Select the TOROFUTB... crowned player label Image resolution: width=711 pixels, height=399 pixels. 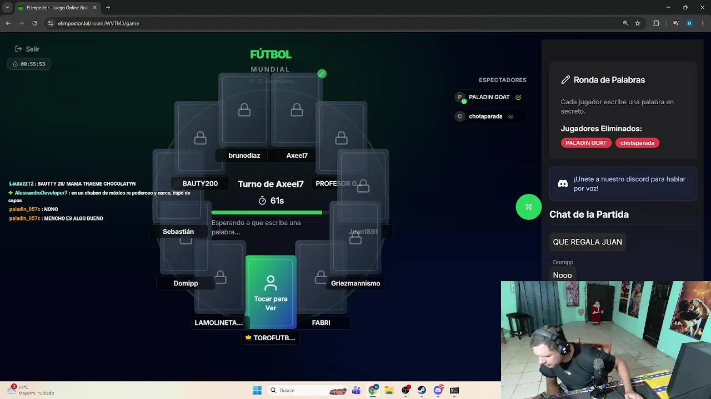click(x=271, y=337)
